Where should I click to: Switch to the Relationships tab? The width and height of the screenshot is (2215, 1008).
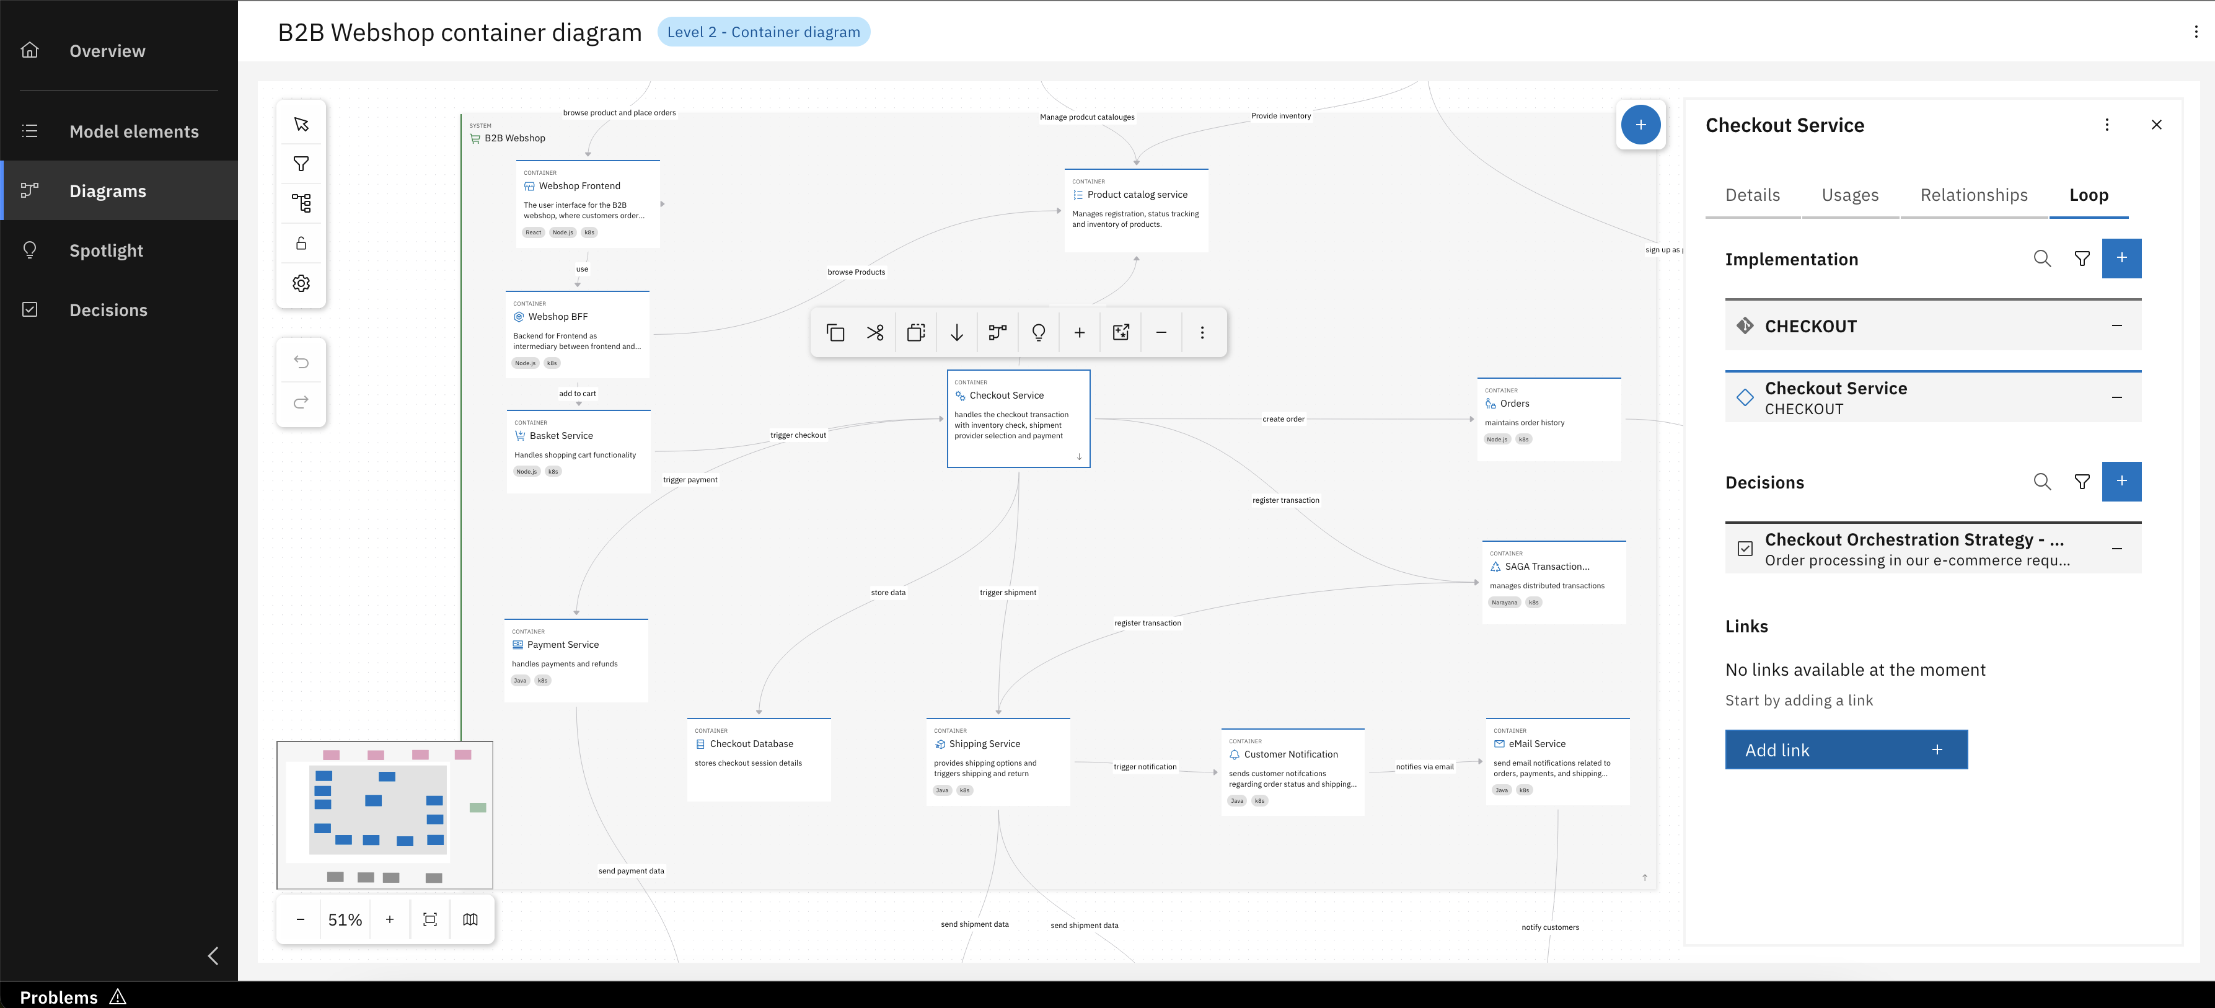[1973, 195]
